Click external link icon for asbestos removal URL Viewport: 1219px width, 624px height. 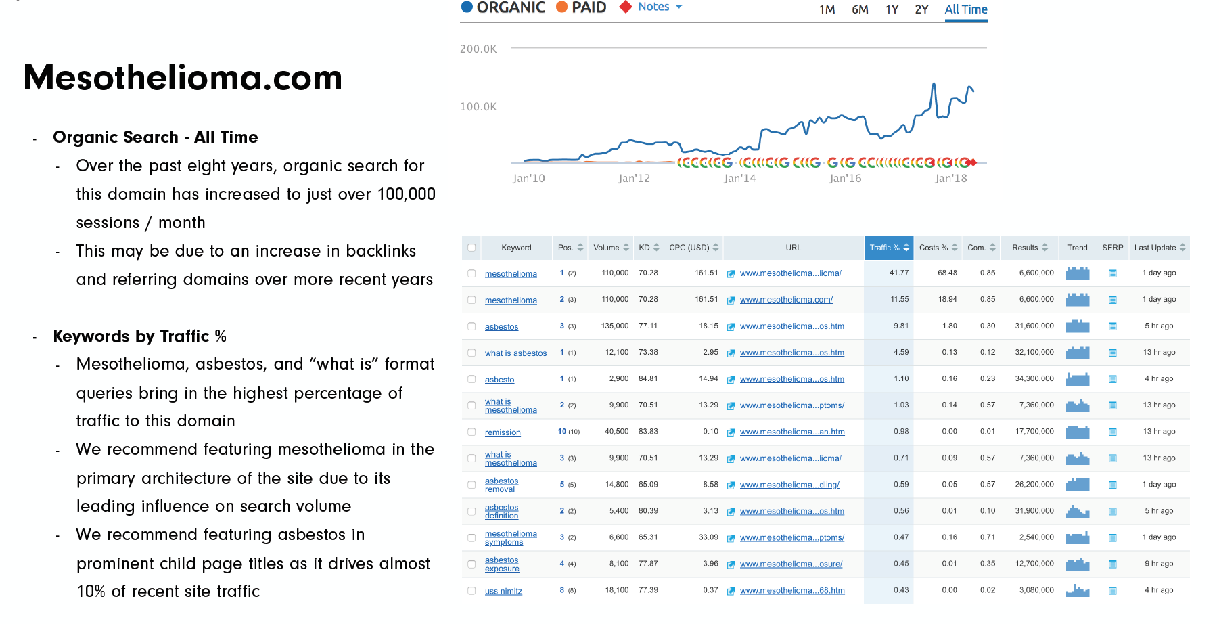731,485
